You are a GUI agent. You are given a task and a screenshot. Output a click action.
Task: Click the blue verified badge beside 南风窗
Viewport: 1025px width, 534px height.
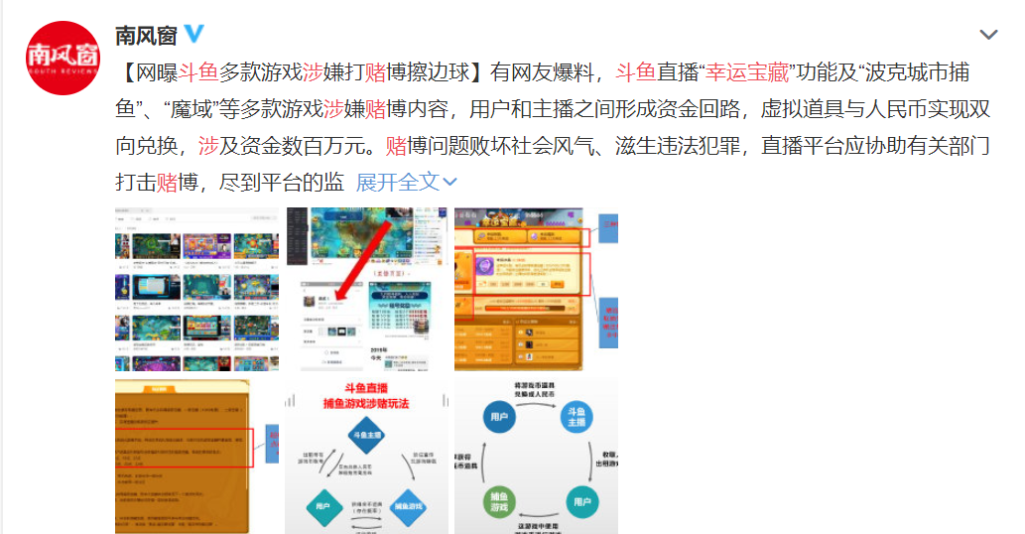(194, 34)
